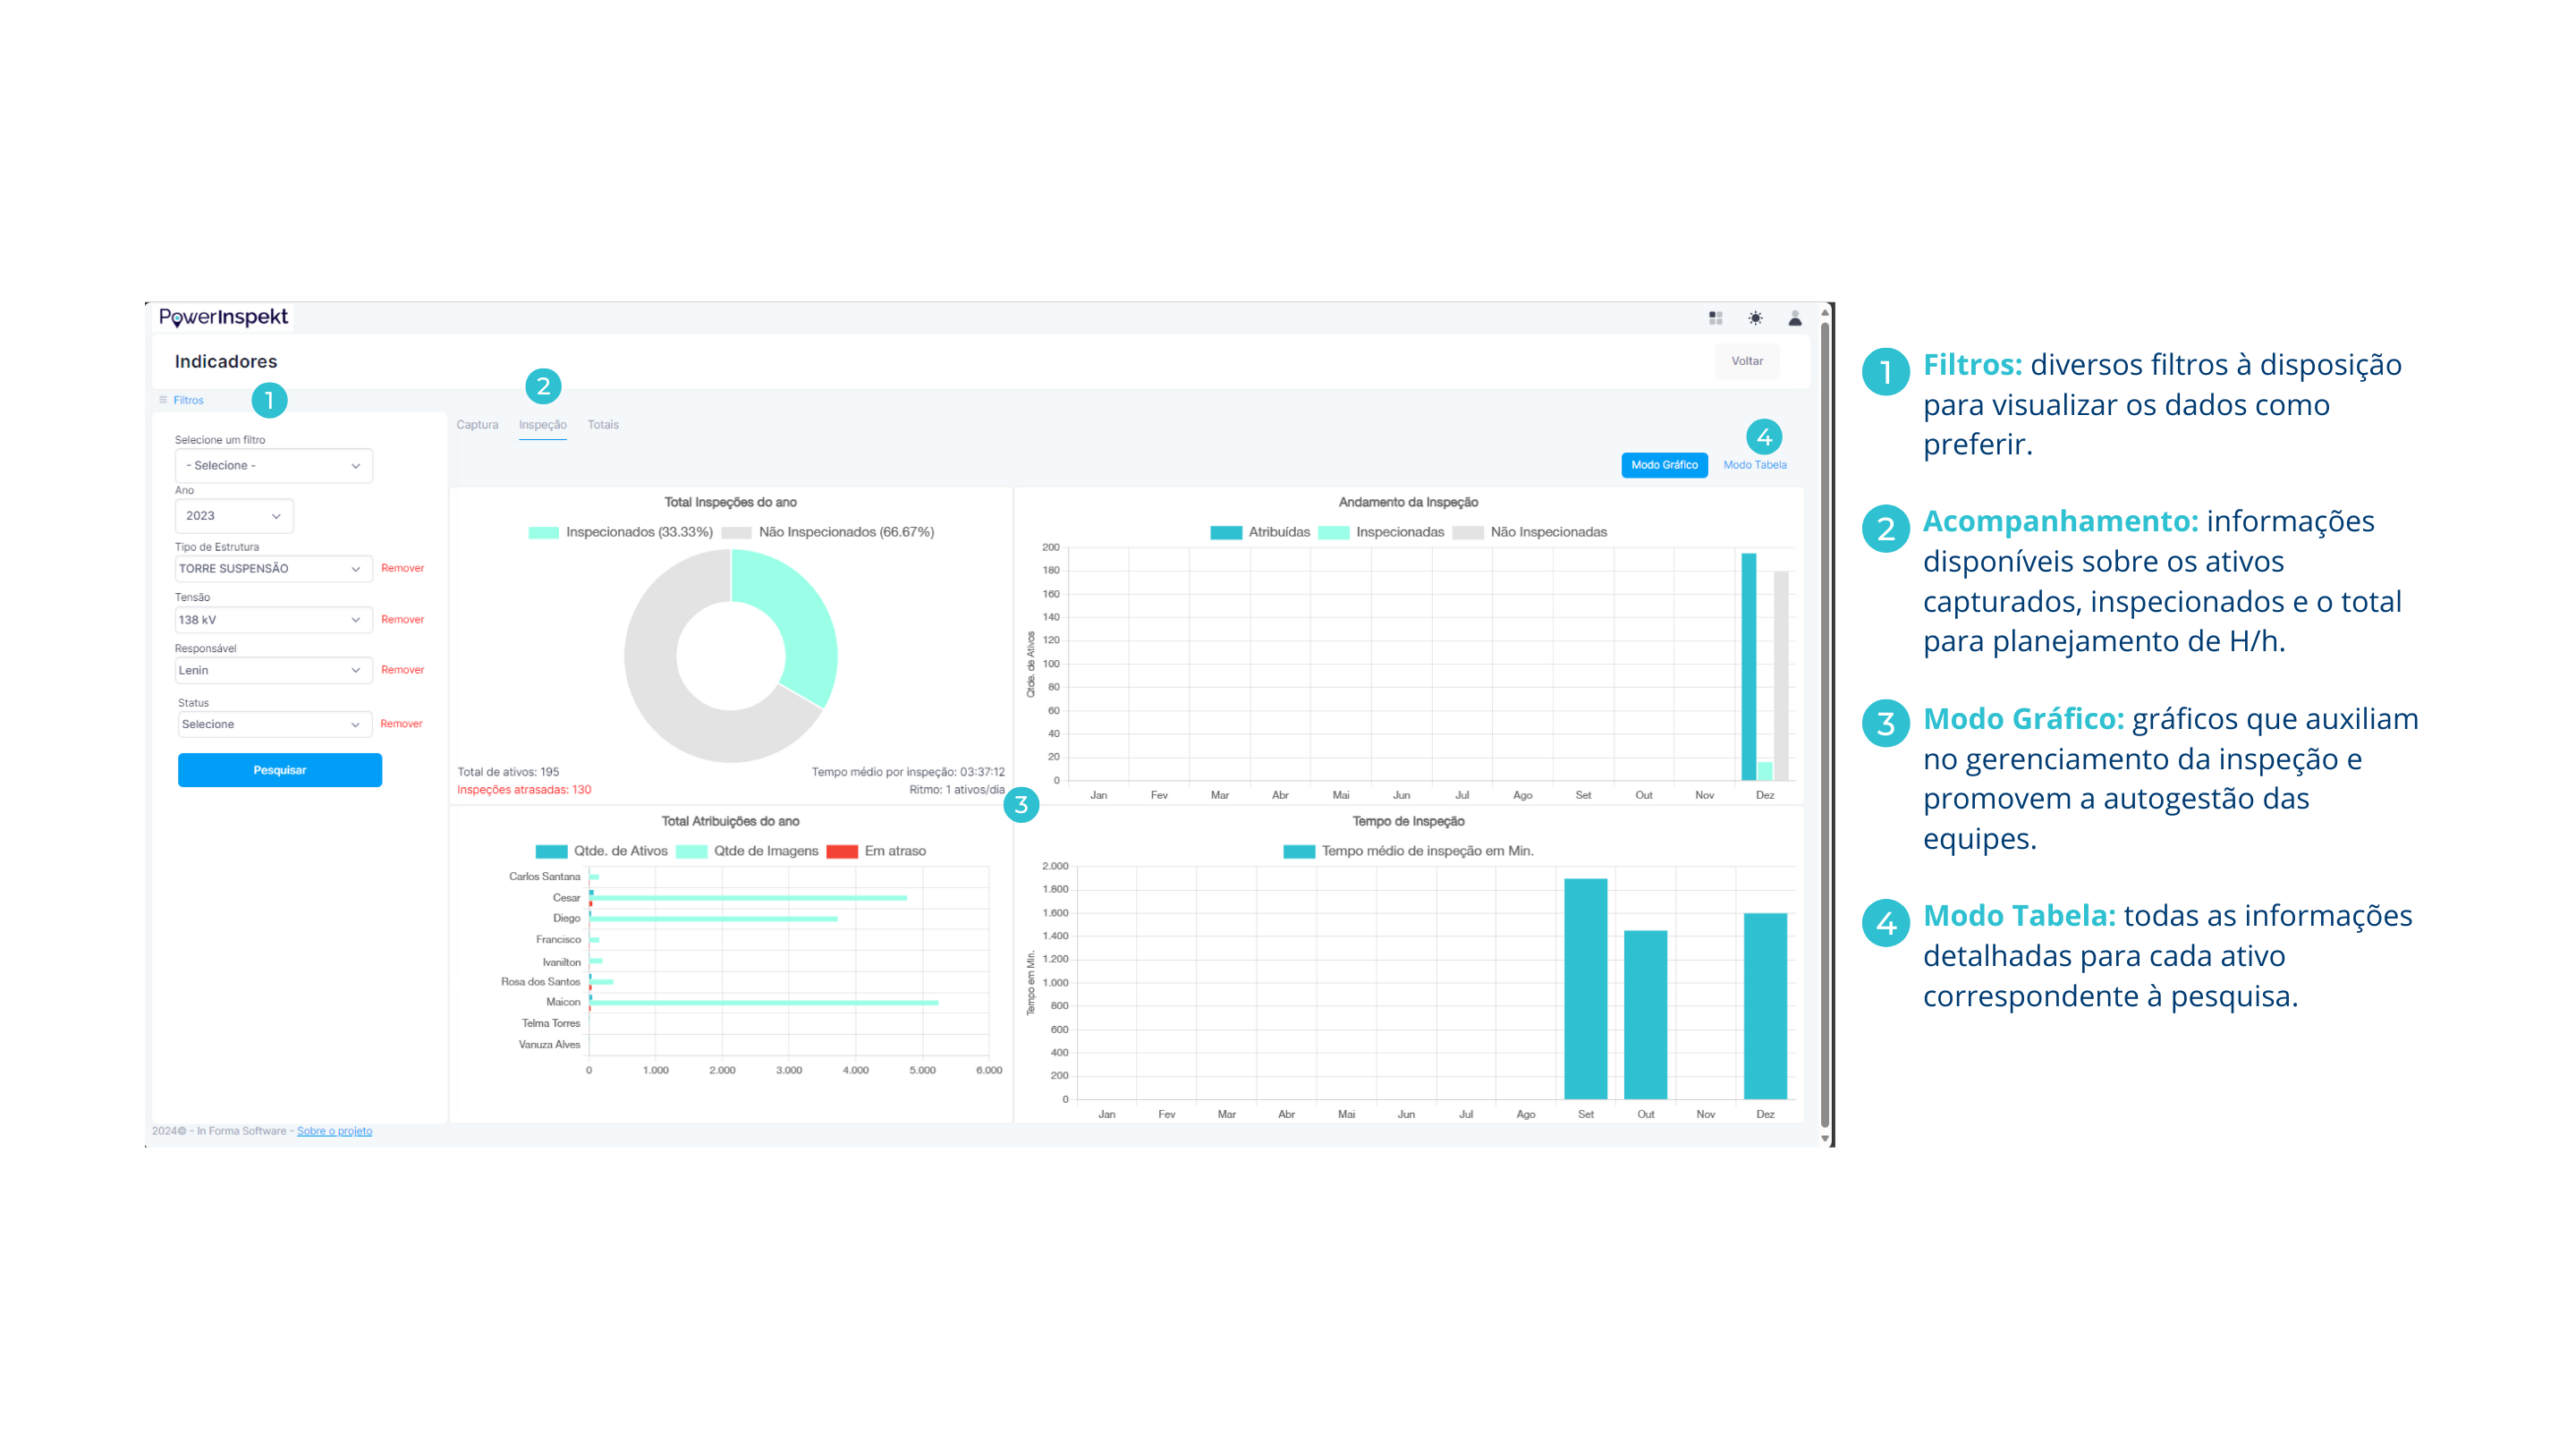This screenshot has width=2576, height=1449.
Task: Open the apps grid icon in header
Action: point(1715,318)
